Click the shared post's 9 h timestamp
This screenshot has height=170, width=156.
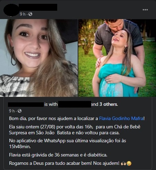(x=12, y=111)
